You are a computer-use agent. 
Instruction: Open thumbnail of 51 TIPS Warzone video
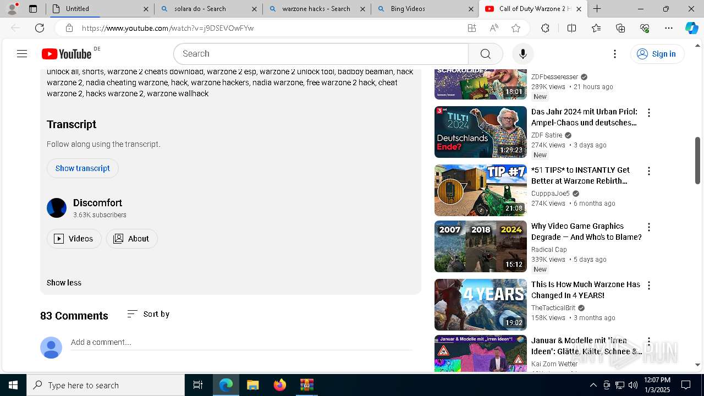coord(481,190)
